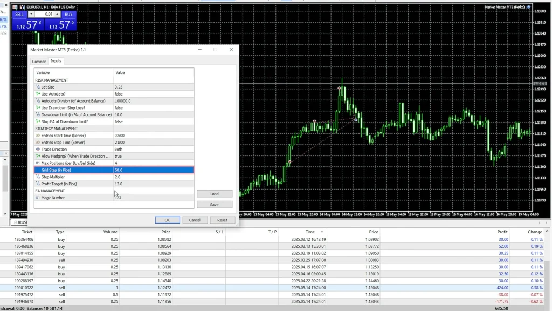The image size is (552, 311).
Task: Click the Load button
Action: tap(215, 194)
